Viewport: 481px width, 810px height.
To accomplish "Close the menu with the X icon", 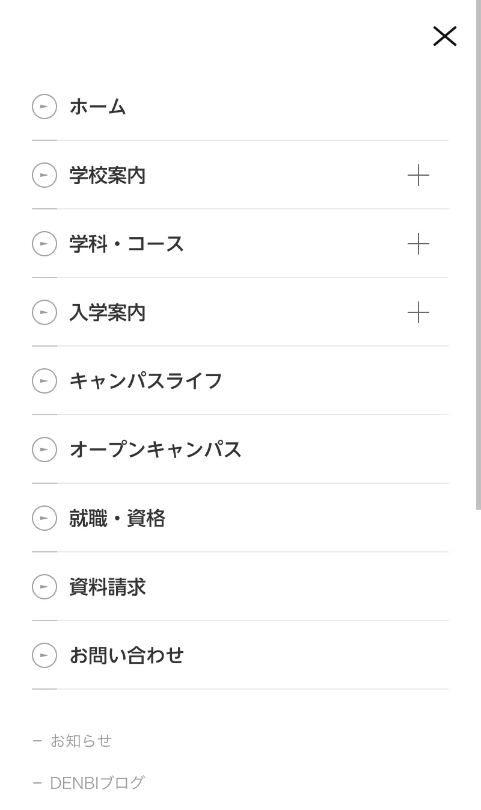I will (x=444, y=36).
